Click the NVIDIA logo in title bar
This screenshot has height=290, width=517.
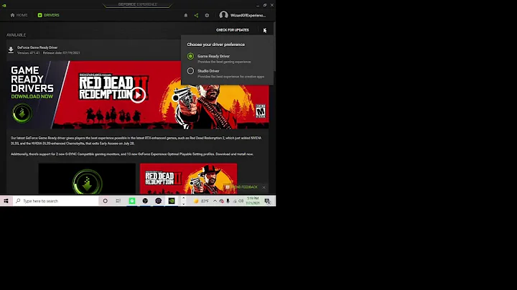point(4,5)
